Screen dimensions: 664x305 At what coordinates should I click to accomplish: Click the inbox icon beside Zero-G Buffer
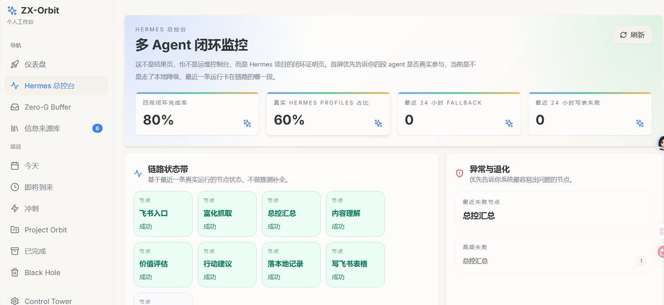[x=15, y=107]
